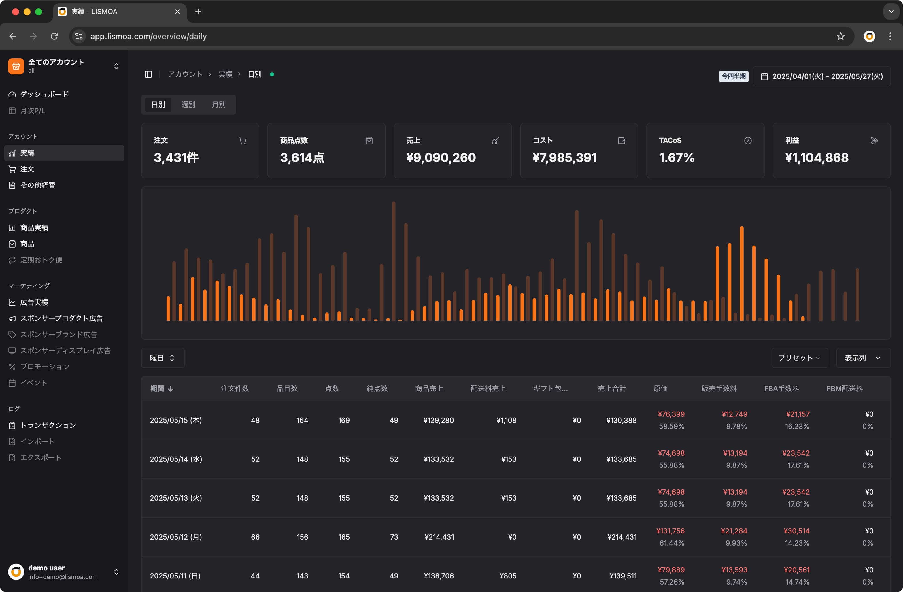Bookmark this page with the star icon
Viewport: 903px width, 592px height.
click(x=840, y=36)
